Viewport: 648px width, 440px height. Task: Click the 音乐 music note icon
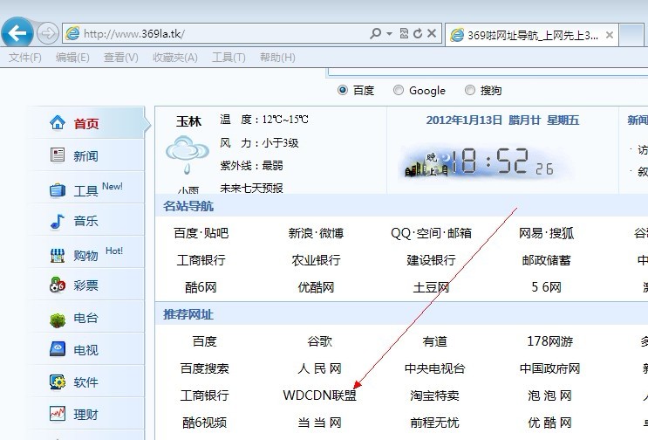[x=58, y=221]
